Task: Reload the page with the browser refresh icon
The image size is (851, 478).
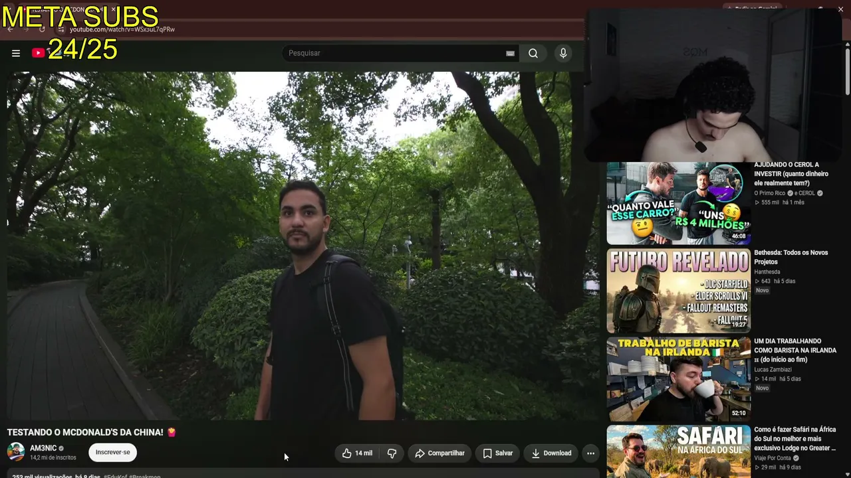Action: pos(42,29)
